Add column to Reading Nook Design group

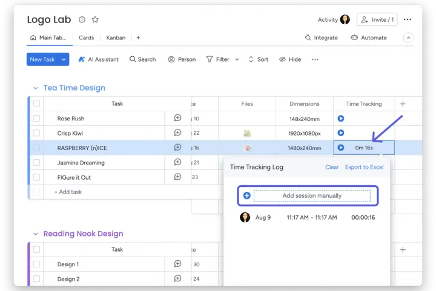click(403, 250)
